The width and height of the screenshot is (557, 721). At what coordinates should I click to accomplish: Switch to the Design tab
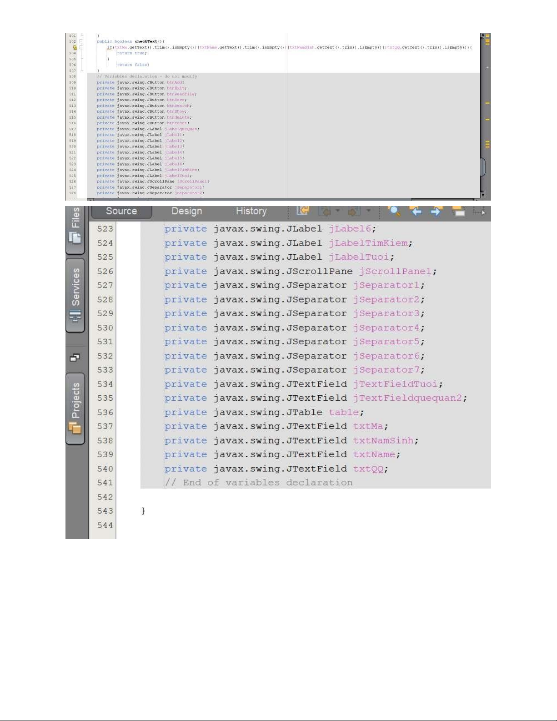pos(186,211)
